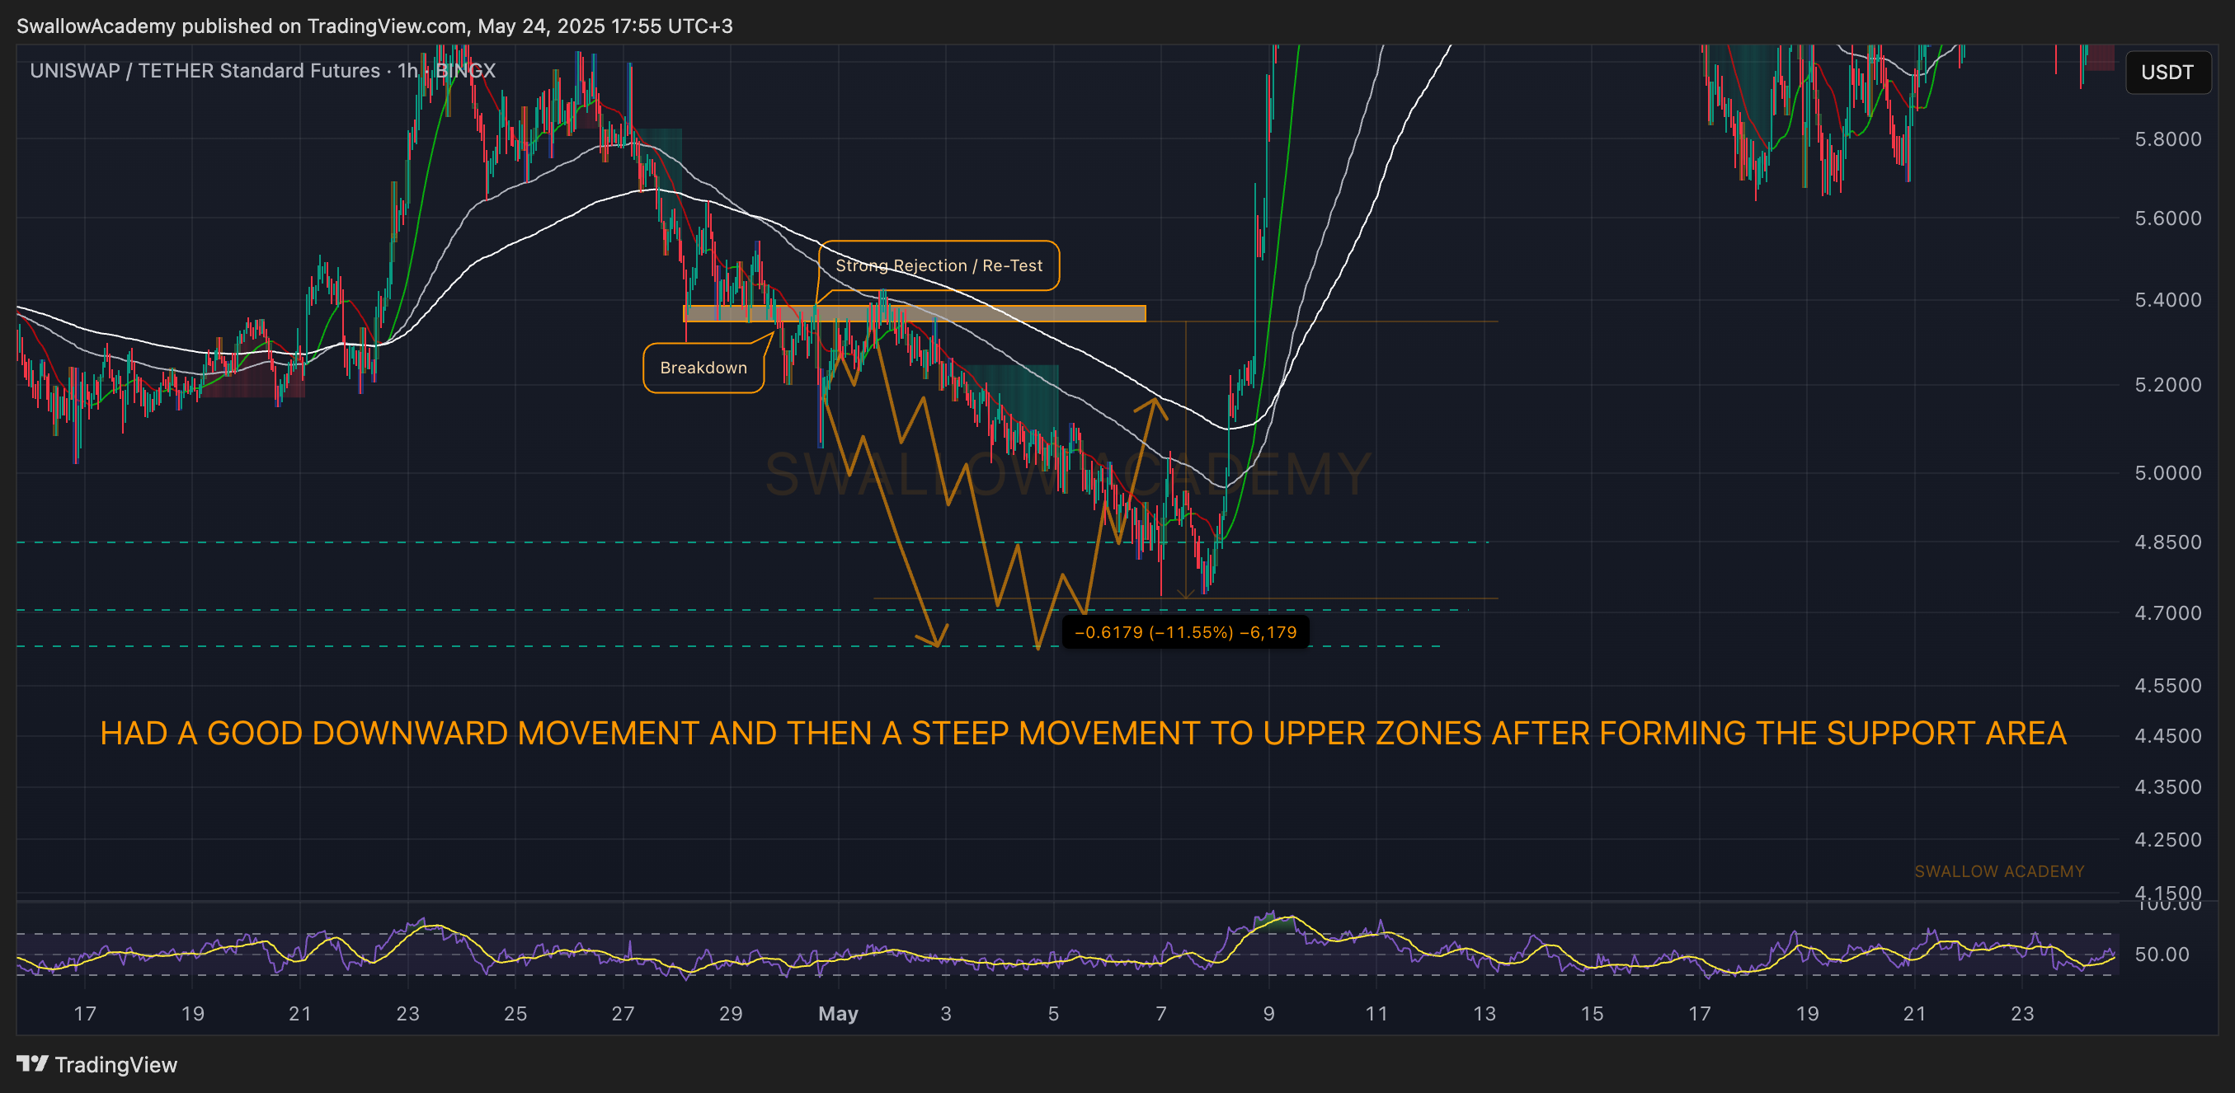The image size is (2235, 1093).
Task: Click the 'Breakdown' callout label
Action: [x=703, y=368]
